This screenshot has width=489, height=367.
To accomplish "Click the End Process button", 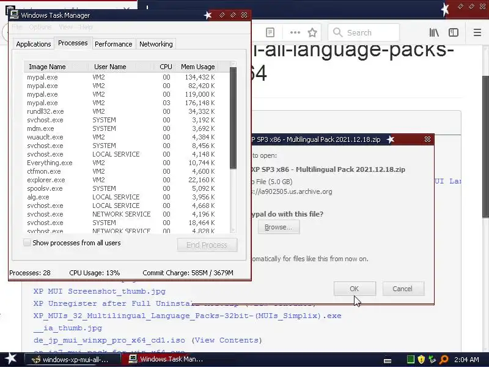I will click(x=207, y=245).
